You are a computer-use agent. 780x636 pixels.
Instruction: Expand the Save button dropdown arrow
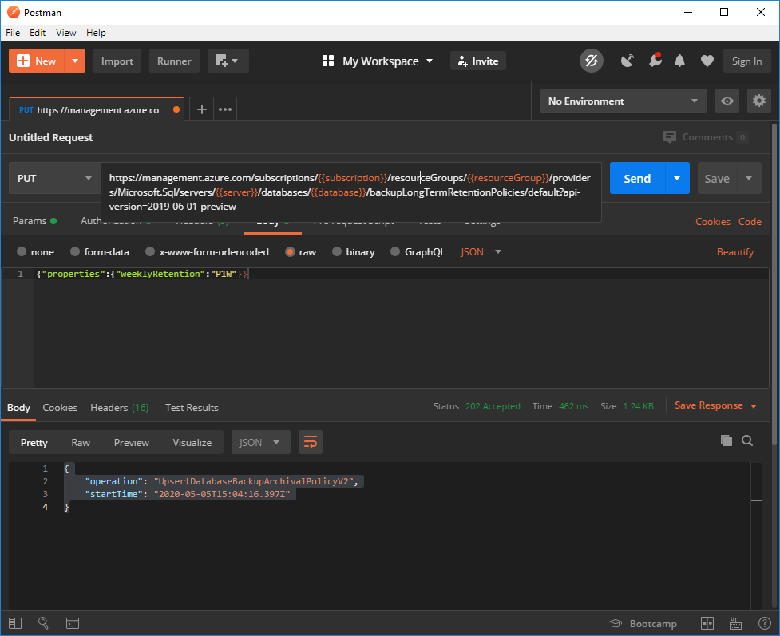(749, 178)
